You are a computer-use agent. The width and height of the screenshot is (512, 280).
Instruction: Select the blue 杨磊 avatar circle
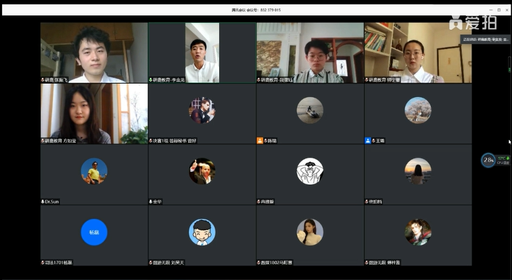pos(94,232)
